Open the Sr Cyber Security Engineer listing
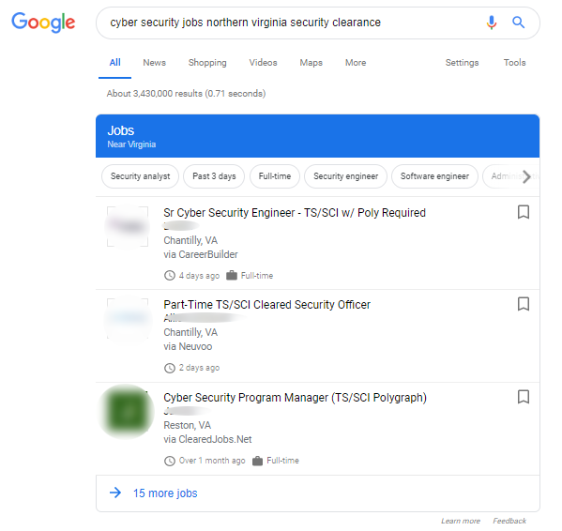The width and height of the screenshot is (562, 531). click(295, 213)
